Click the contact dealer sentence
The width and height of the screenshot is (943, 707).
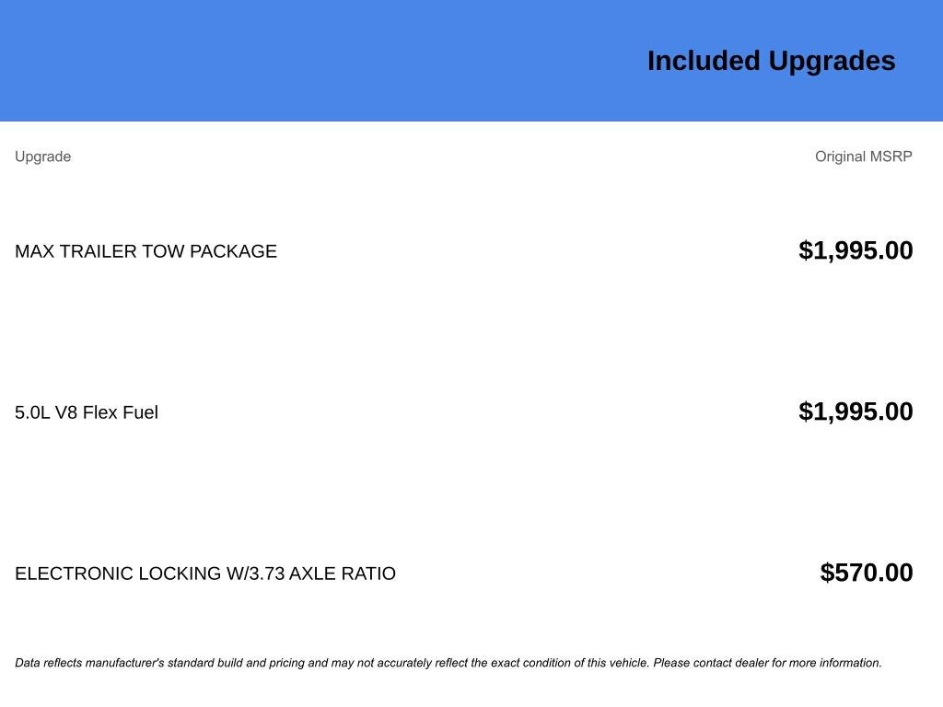point(767,663)
